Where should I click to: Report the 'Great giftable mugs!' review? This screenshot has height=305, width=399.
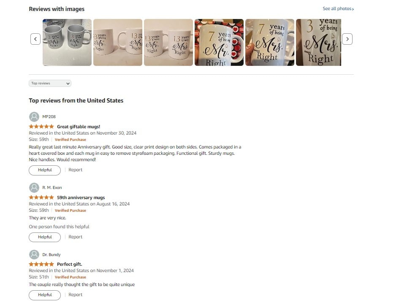75,170
